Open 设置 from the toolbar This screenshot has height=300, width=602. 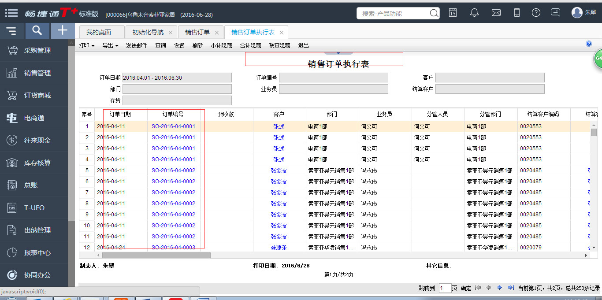pos(179,45)
